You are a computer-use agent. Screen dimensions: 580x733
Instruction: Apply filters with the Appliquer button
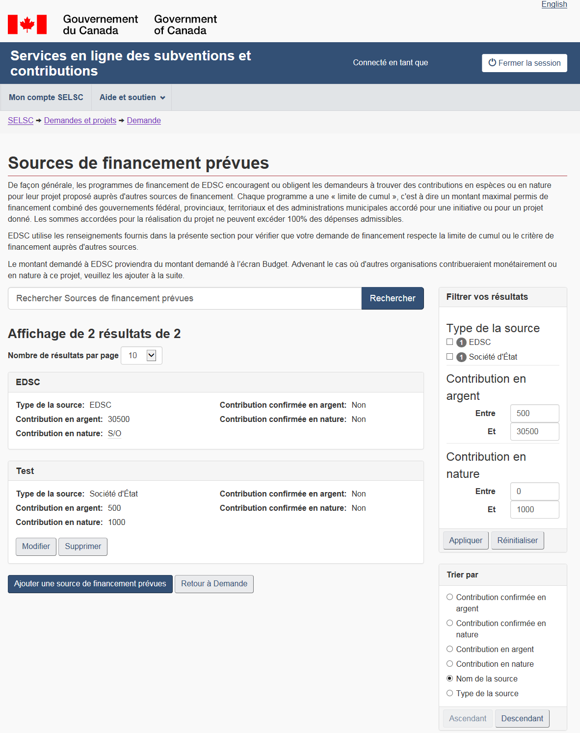[465, 541]
